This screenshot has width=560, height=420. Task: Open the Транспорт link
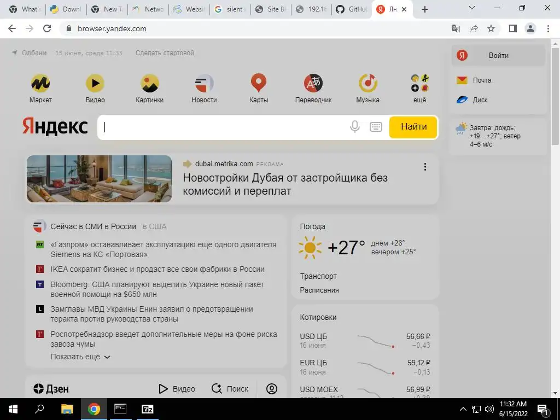[318, 276]
